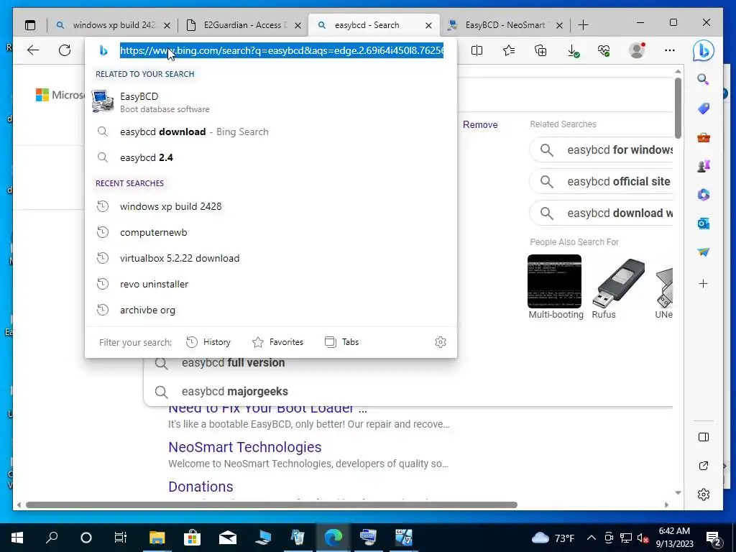Open related search easybcd for windows
736x552 pixels.
tap(602, 149)
